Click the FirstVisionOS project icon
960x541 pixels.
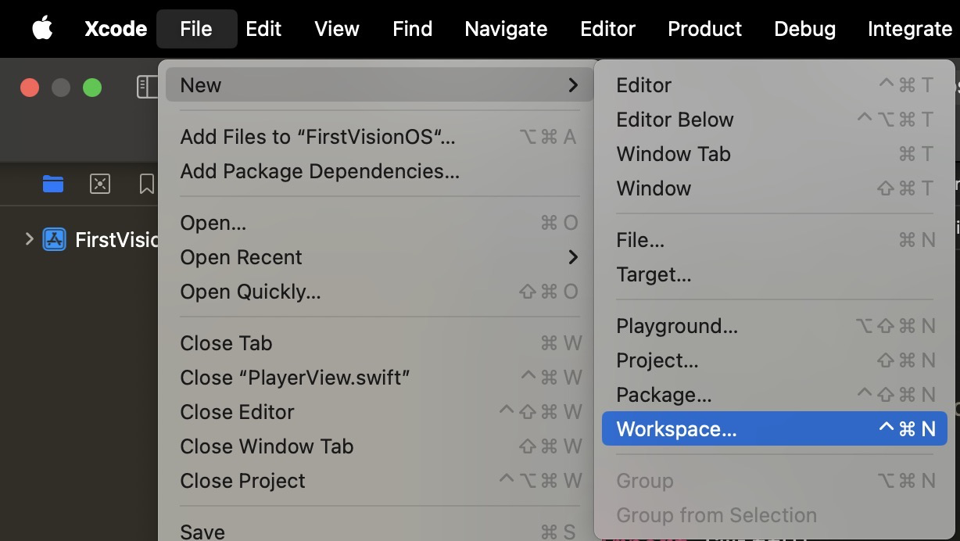tap(54, 239)
